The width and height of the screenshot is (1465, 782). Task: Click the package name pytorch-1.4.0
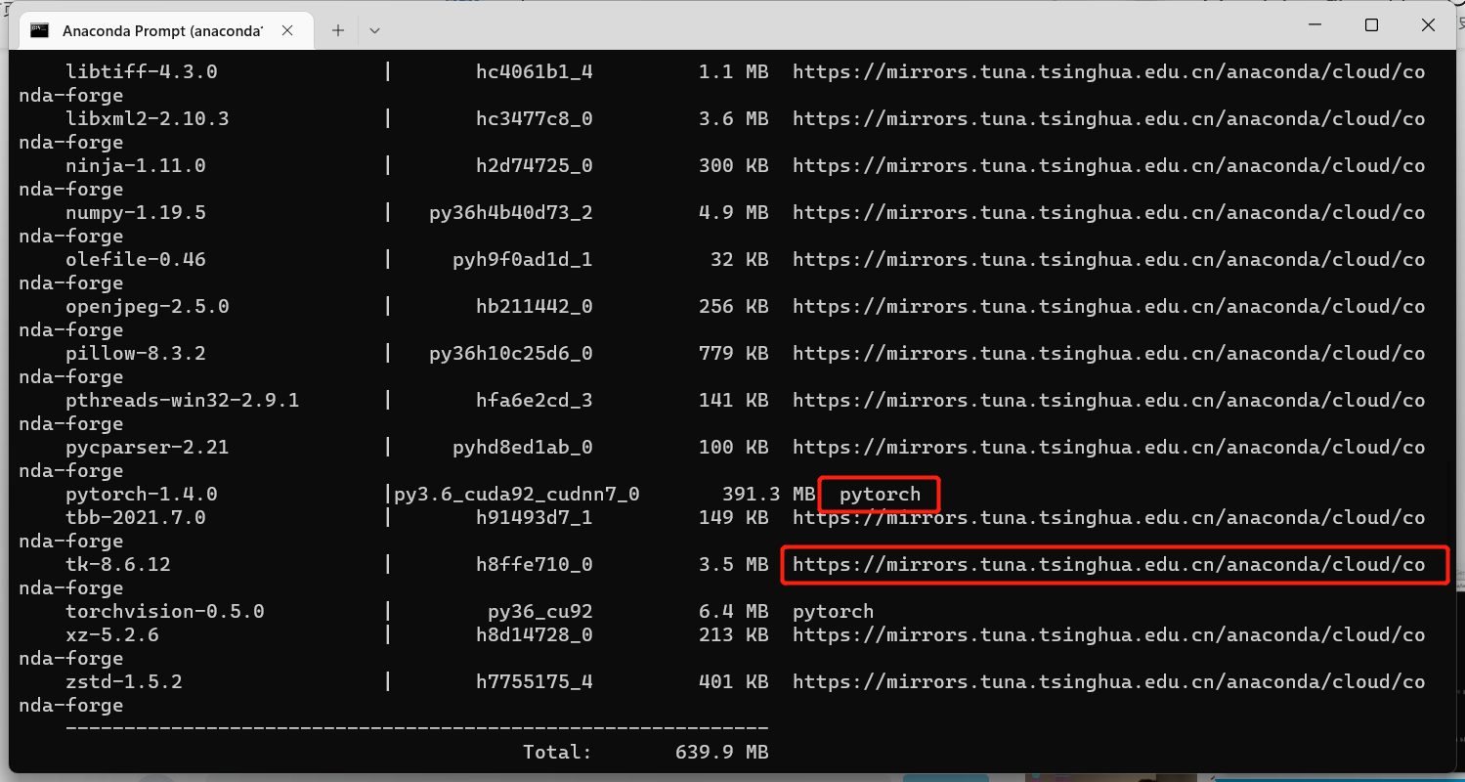point(142,494)
